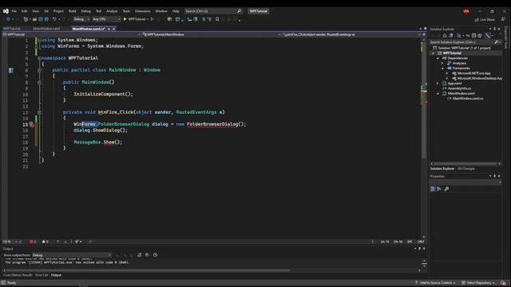Switch to the MainWindow.xaml editor tab
This screenshot has height=287, width=511.
[x=46, y=29]
